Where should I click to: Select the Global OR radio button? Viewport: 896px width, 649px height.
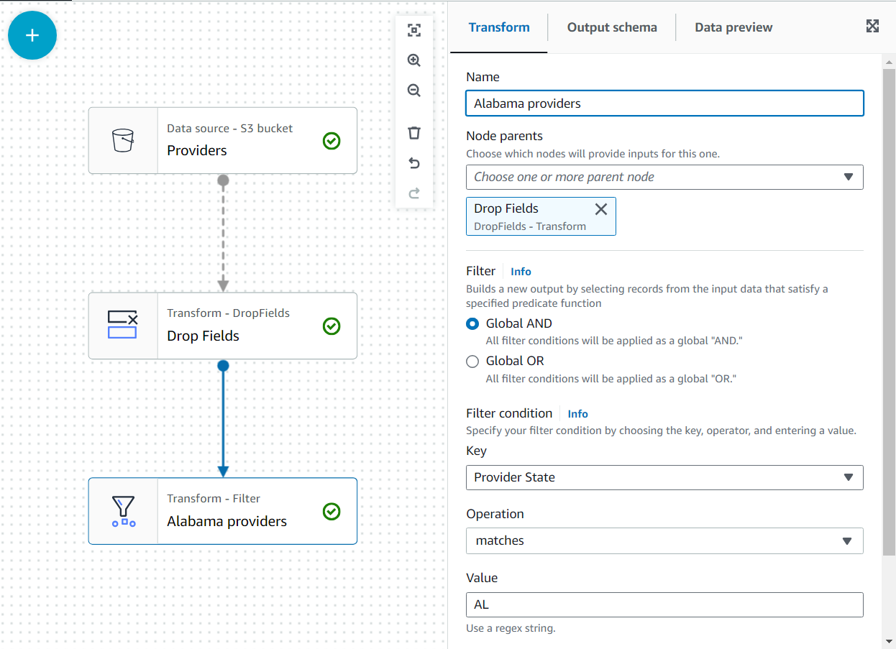point(472,361)
